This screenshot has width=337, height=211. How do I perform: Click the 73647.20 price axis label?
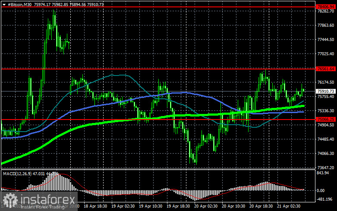[x=326, y=167]
